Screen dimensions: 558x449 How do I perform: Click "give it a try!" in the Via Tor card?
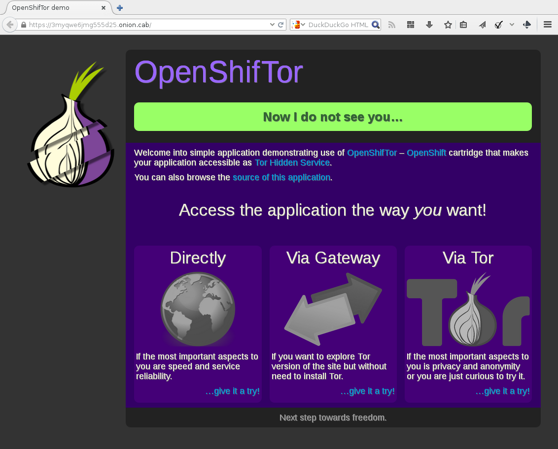point(502,391)
